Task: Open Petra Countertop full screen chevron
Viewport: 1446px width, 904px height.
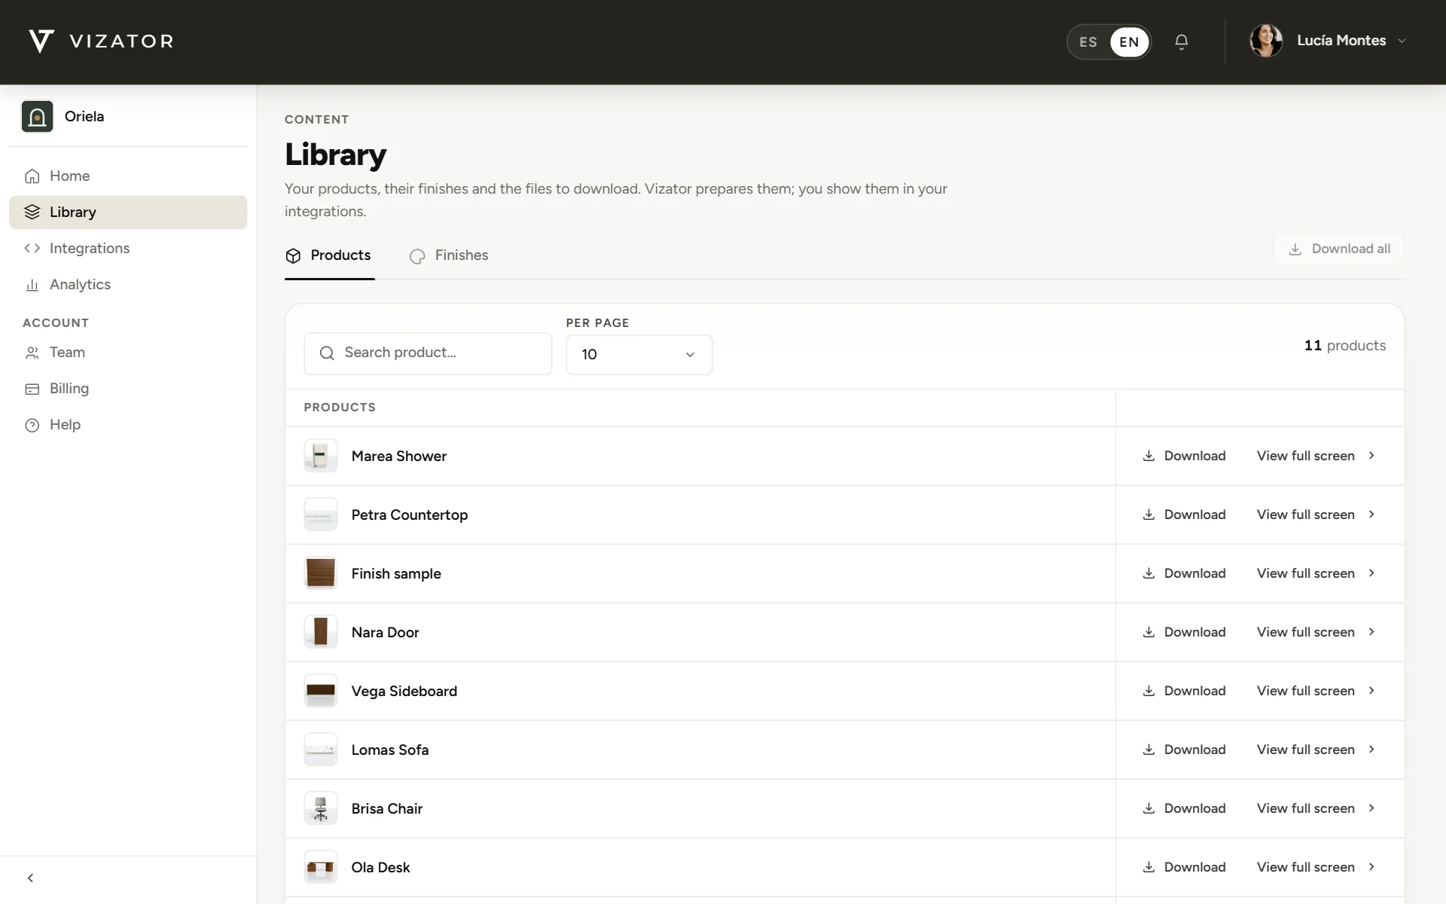Action: (x=1371, y=515)
